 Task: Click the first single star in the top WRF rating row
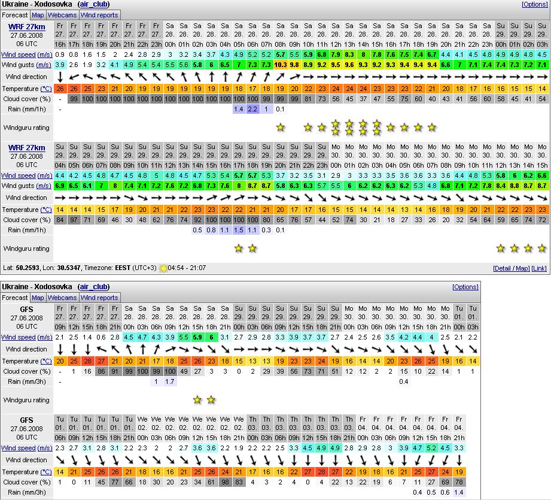pos(280,128)
